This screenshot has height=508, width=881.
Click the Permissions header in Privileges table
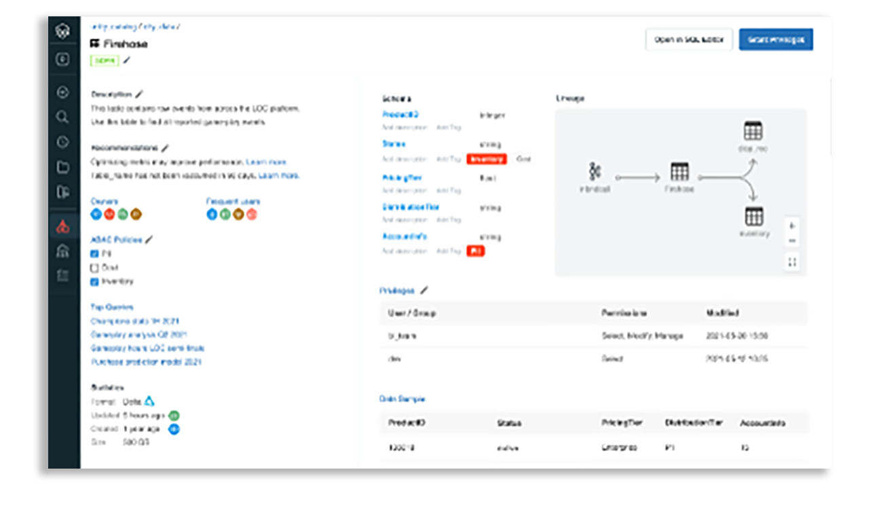[x=624, y=313]
